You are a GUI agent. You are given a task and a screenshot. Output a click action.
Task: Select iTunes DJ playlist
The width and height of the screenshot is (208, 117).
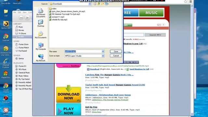22,66
